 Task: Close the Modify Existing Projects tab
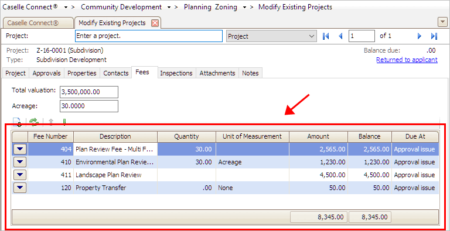(155, 23)
